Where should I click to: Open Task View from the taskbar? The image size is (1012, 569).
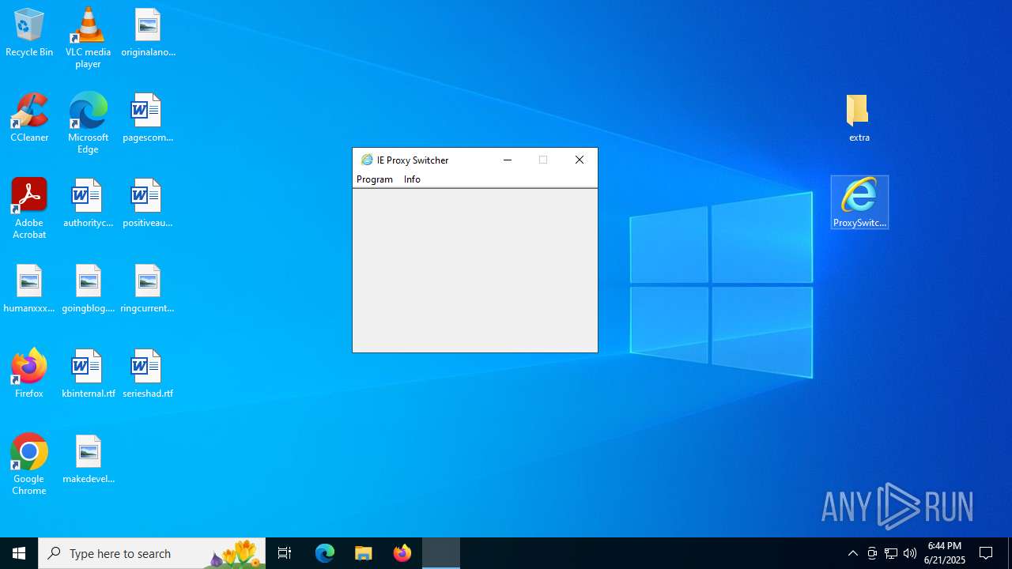point(285,553)
